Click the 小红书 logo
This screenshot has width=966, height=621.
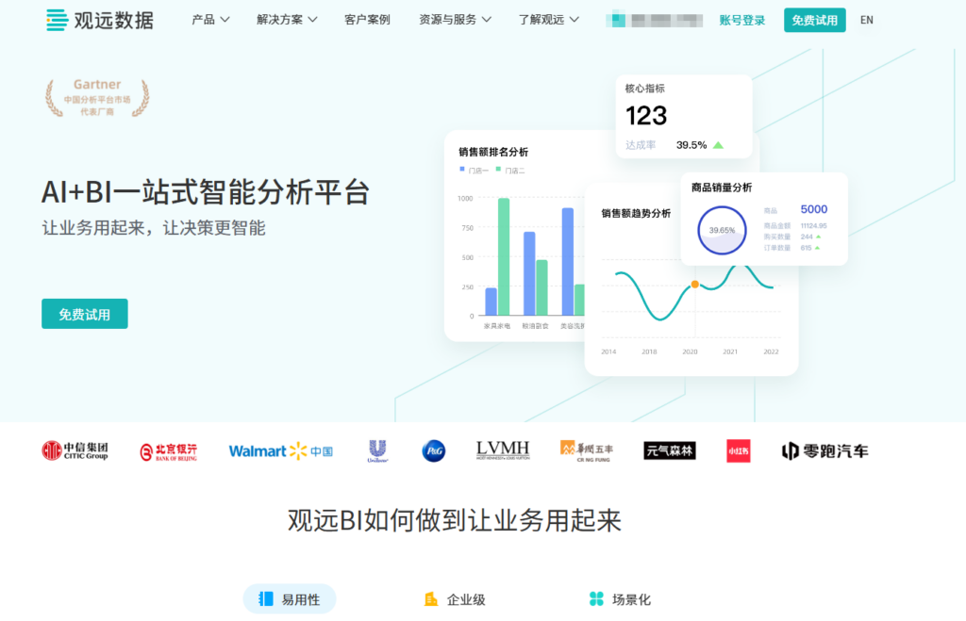[737, 450]
